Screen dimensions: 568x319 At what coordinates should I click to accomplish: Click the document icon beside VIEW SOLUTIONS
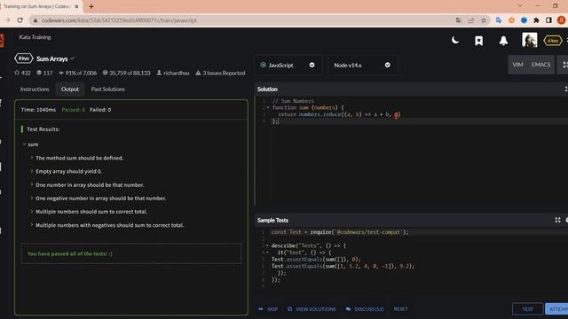coord(290,309)
